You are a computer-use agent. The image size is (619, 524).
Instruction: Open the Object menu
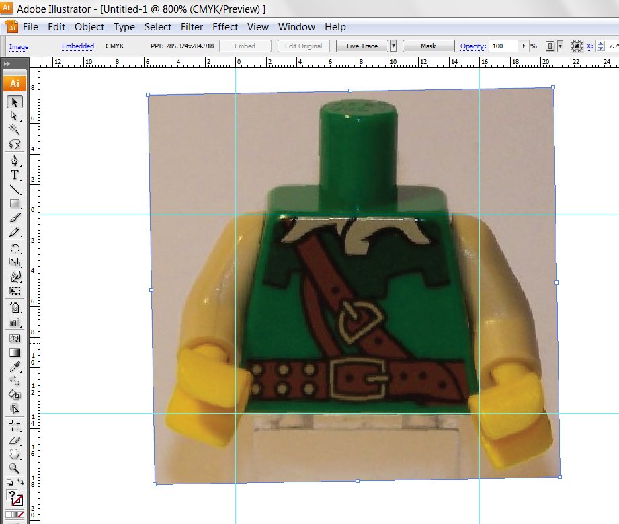pyautogui.click(x=89, y=27)
